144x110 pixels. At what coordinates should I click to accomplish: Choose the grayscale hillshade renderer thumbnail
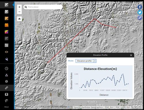coord(7,12)
